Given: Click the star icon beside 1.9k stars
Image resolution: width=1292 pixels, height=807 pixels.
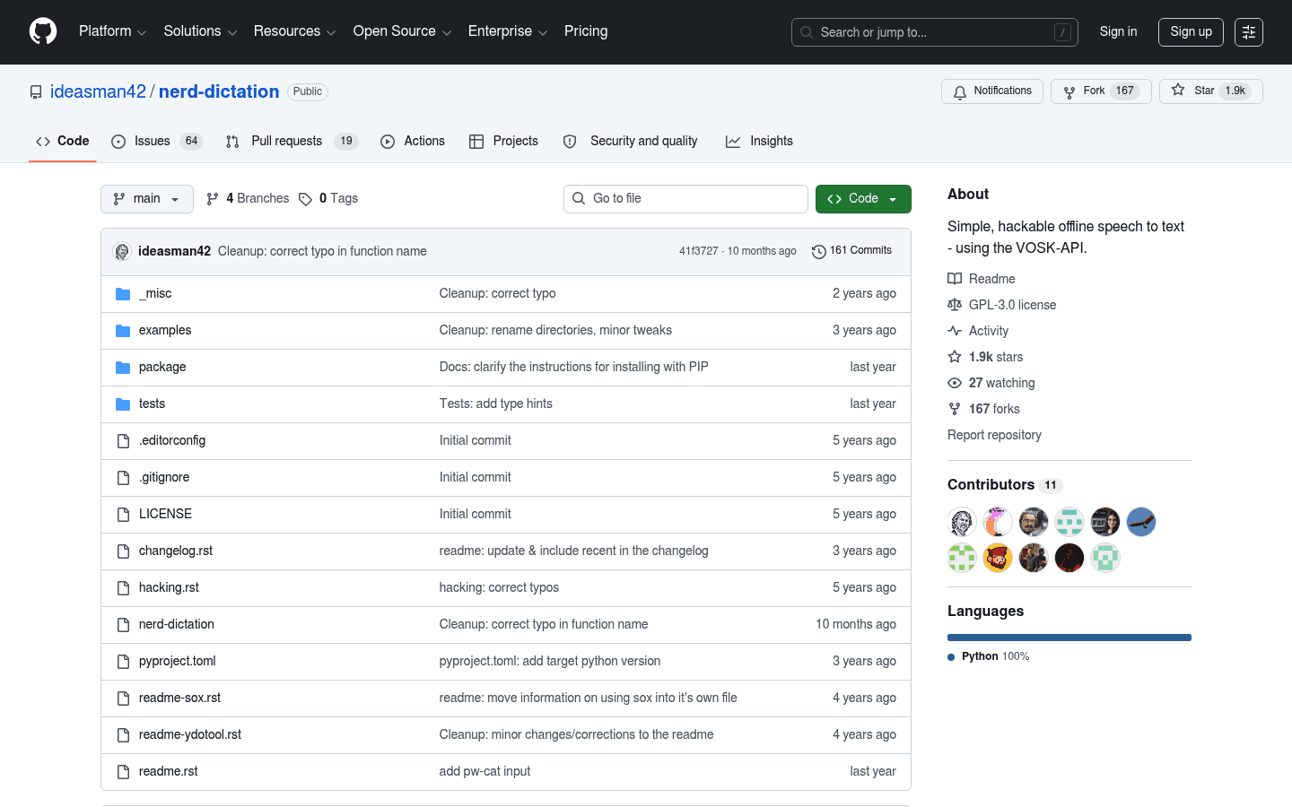Looking at the screenshot, I should coord(955,357).
